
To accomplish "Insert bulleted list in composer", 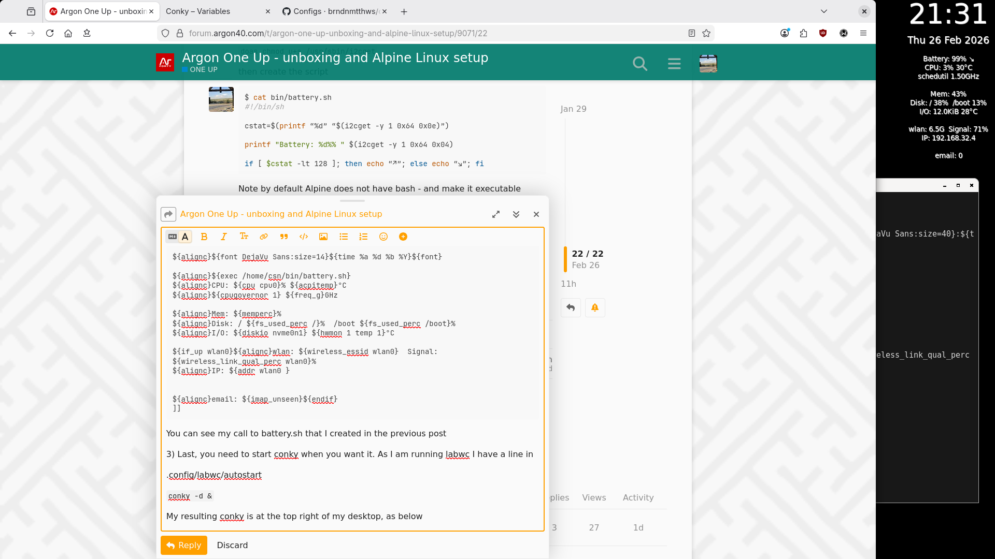I will 344,237.
